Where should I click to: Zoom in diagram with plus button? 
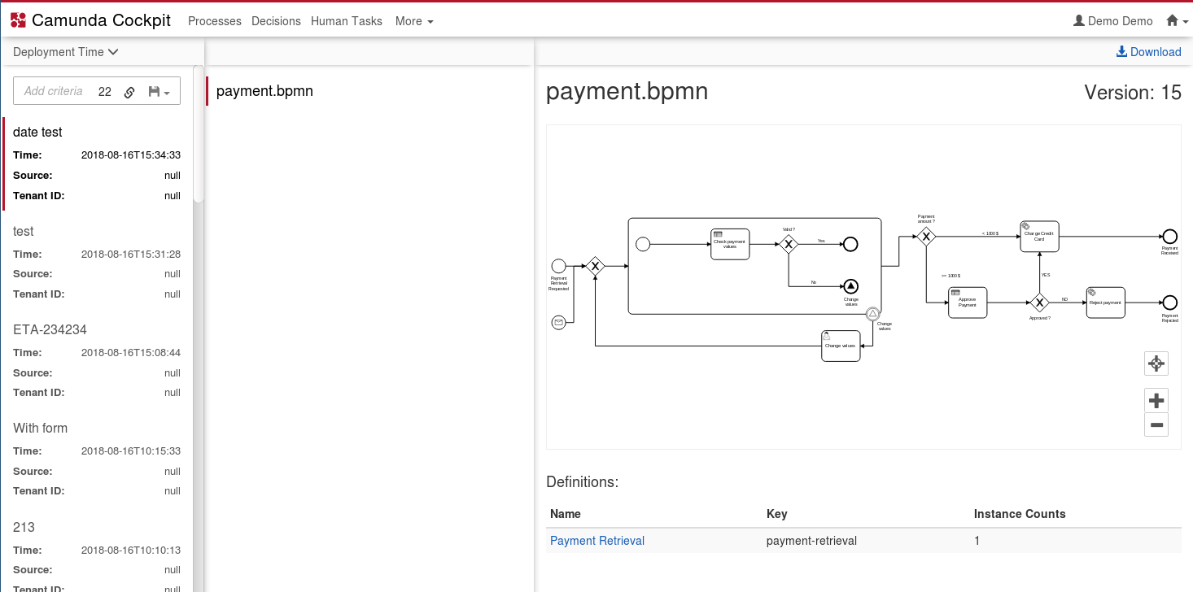pos(1156,400)
